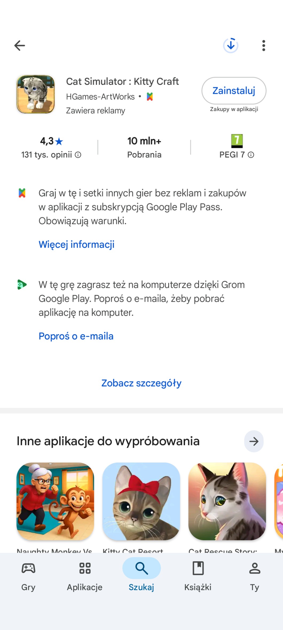
Task: Tap the info icon beside opinii count
Action: point(78,155)
